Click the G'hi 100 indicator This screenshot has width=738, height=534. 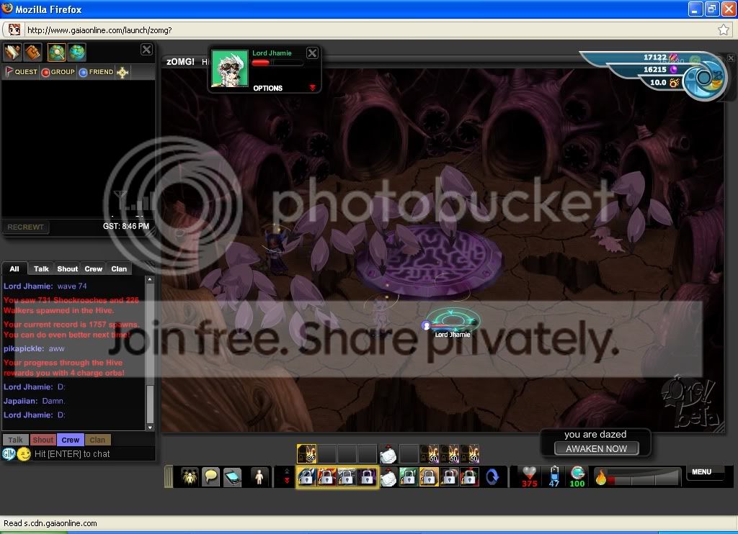(x=577, y=476)
